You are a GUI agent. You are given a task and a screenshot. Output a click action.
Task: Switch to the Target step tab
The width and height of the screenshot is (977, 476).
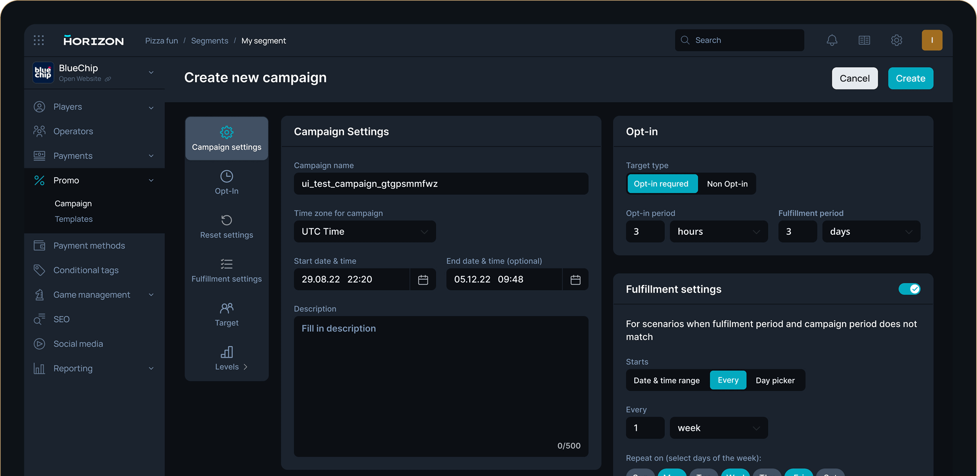click(x=226, y=314)
